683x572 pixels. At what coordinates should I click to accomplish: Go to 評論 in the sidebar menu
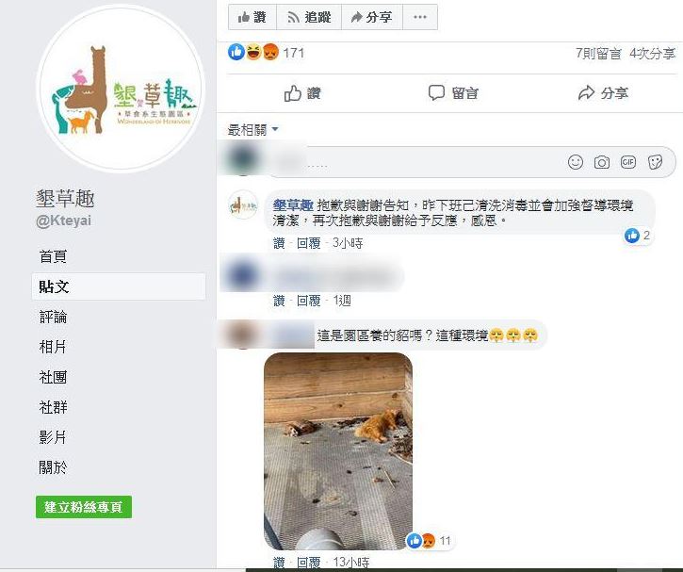53,317
